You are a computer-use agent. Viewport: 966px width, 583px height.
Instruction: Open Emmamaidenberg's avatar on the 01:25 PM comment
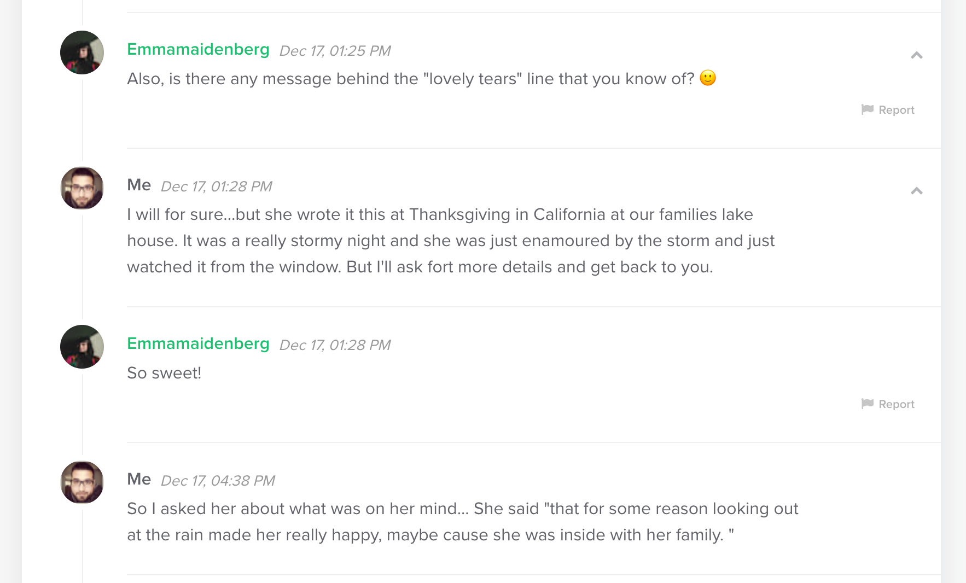pos(82,53)
